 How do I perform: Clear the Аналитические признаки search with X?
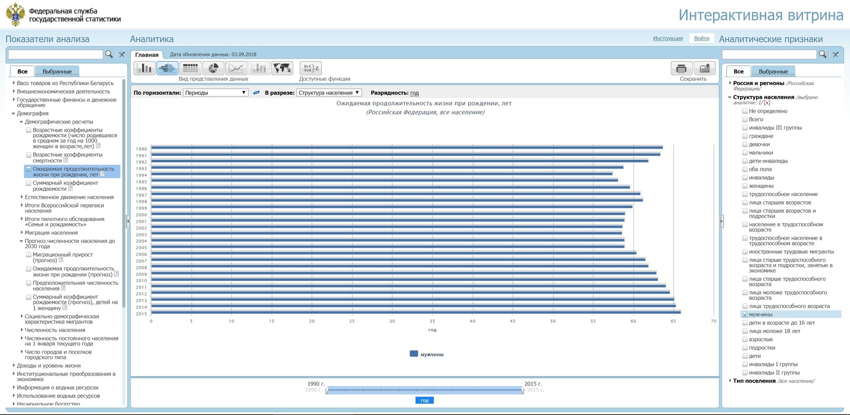click(836, 54)
